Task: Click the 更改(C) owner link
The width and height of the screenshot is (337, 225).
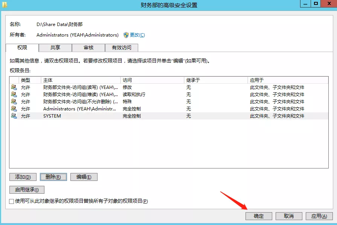Action: [137, 35]
